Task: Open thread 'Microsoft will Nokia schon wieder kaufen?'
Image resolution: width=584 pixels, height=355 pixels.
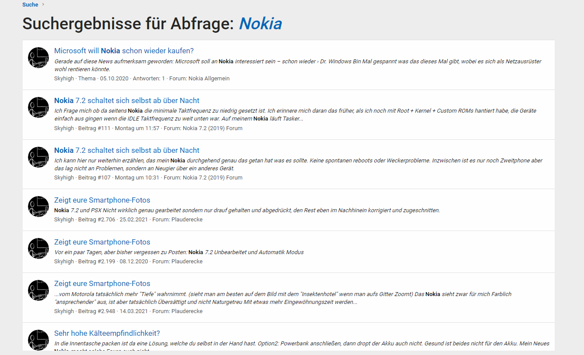Action: (124, 51)
